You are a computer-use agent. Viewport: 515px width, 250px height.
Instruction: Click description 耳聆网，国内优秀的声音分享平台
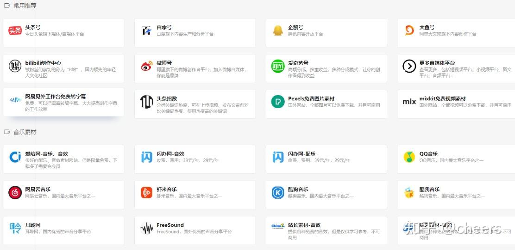58,232
